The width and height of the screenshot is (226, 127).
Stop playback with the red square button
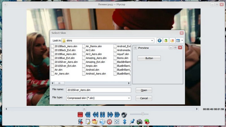tap(80, 115)
